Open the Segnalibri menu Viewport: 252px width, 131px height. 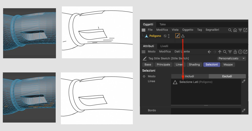pos(212,30)
